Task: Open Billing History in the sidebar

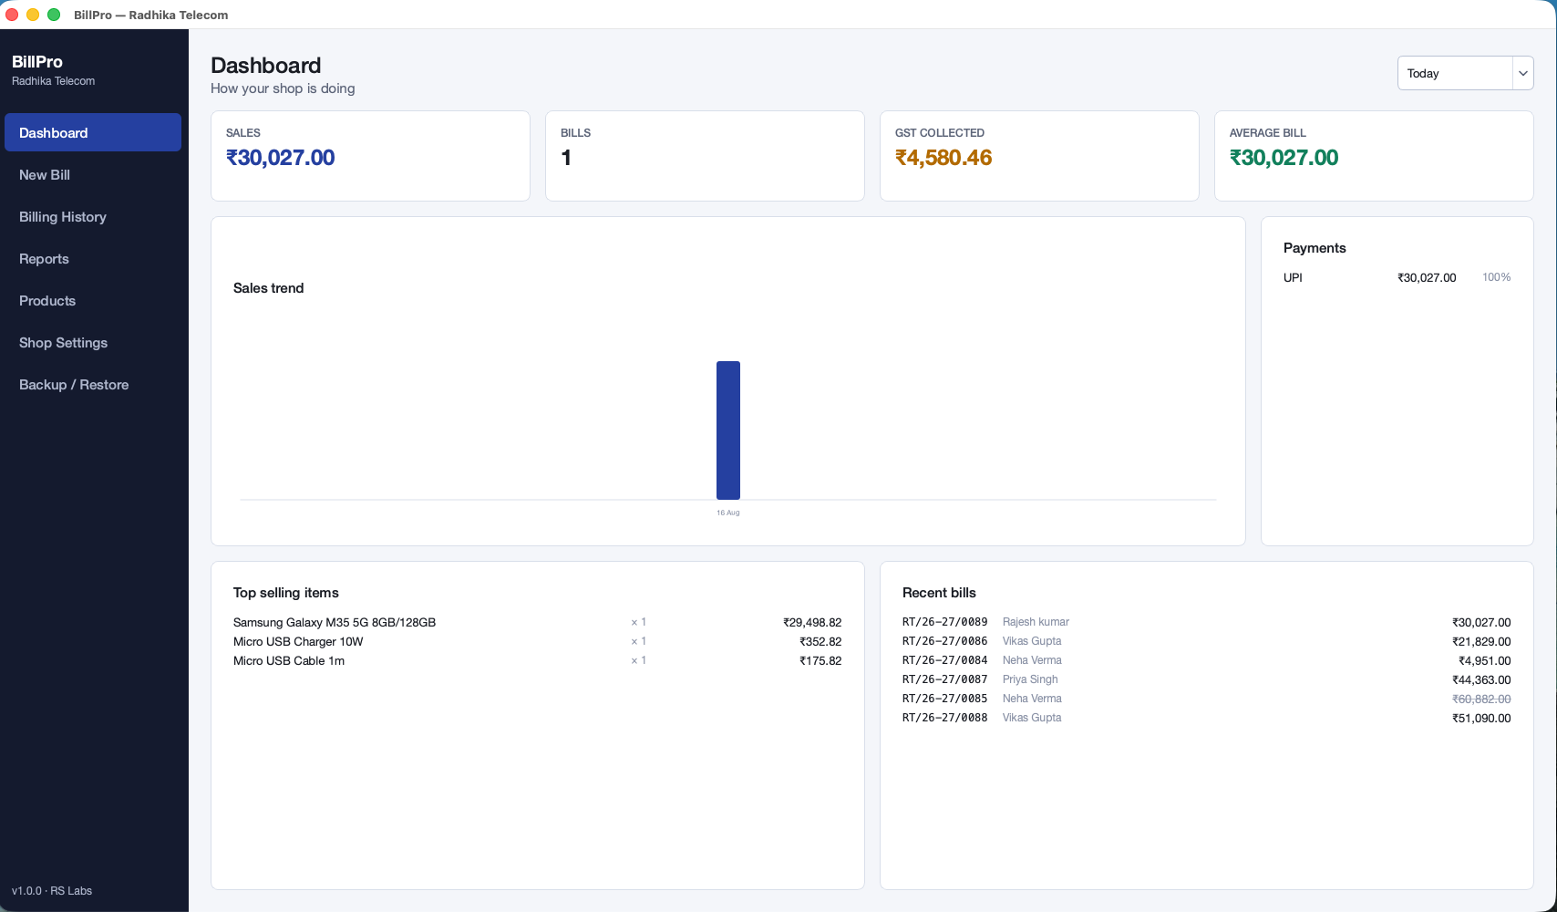Action: [93, 216]
